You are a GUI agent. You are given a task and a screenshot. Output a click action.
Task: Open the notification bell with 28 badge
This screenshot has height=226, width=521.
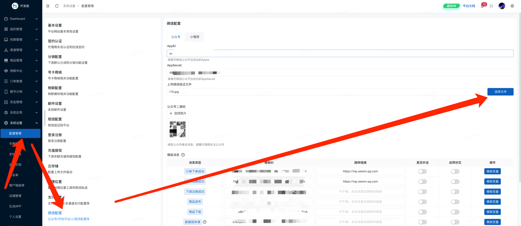[x=482, y=6]
